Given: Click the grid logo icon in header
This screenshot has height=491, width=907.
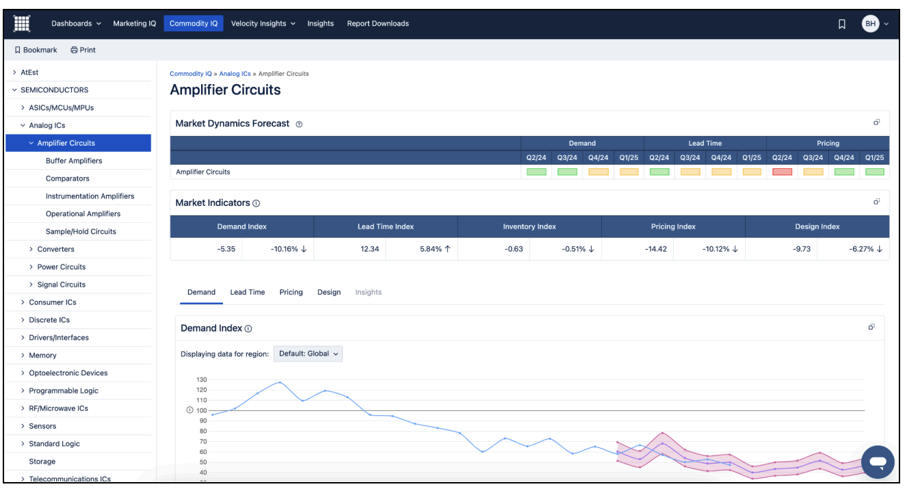Looking at the screenshot, I should (x=23, y=23).
